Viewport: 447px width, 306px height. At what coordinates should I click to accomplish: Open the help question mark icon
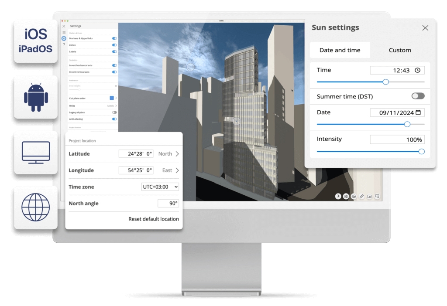point(64,45)
